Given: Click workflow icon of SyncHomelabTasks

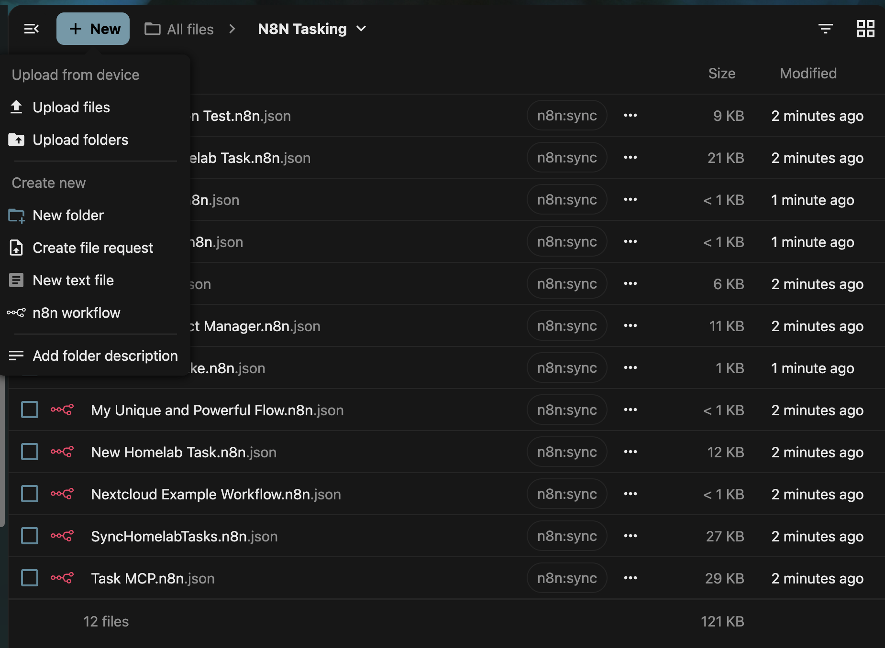Looking at the screenshot, I should (x=62, y=536).
